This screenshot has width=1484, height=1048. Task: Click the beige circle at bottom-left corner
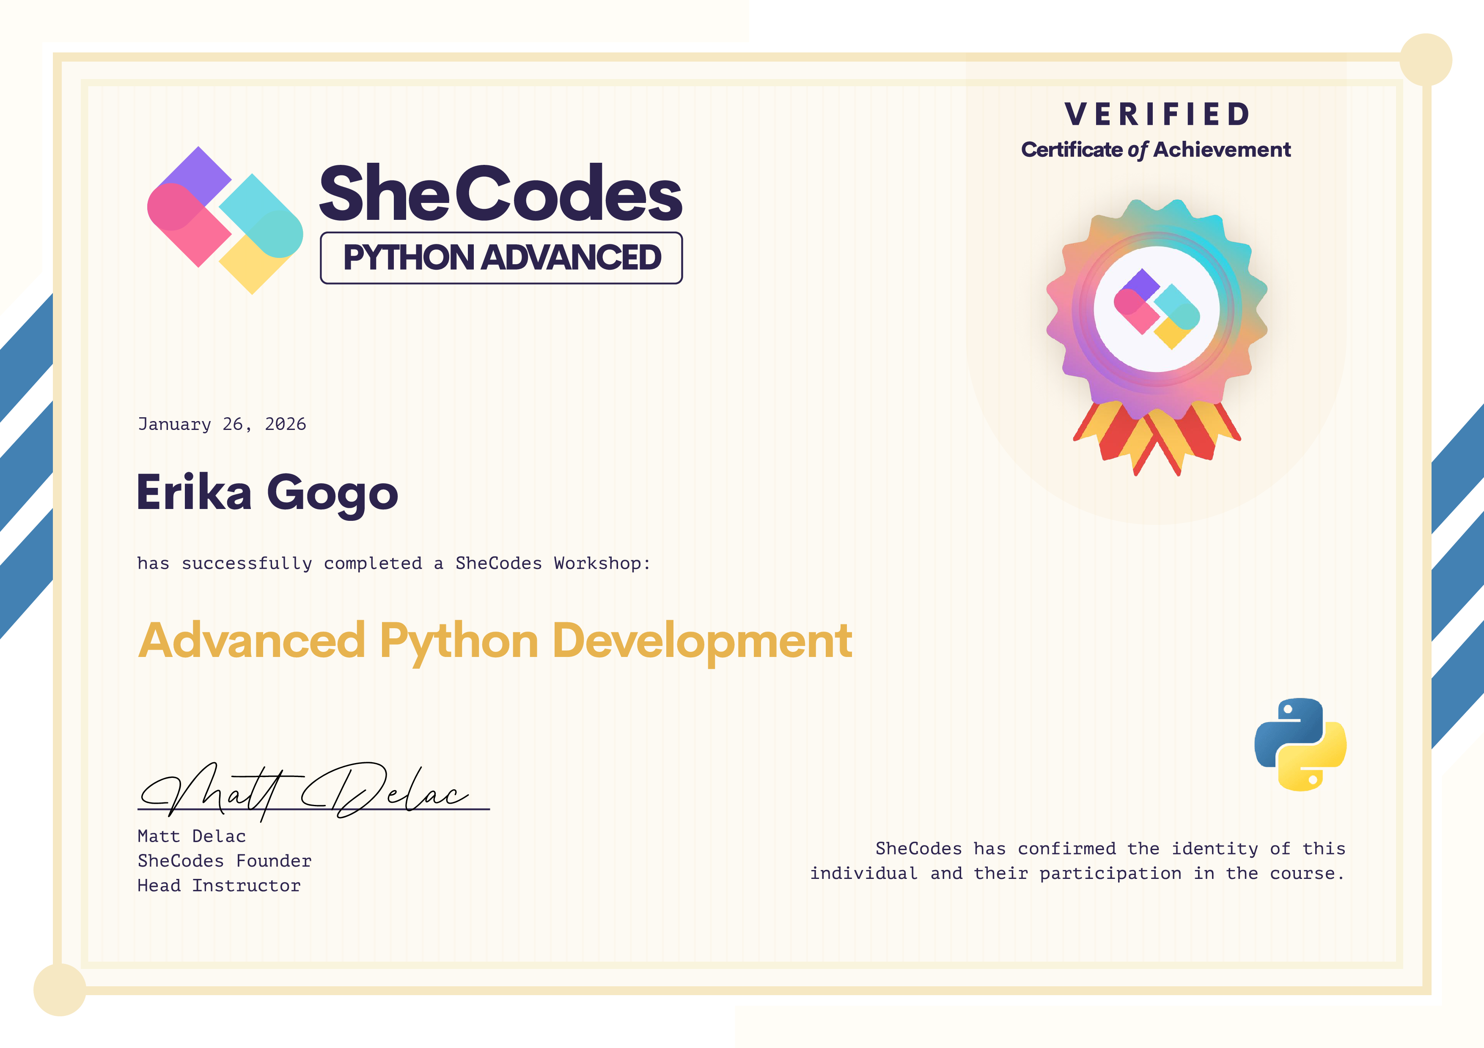(x=60, y=989)
